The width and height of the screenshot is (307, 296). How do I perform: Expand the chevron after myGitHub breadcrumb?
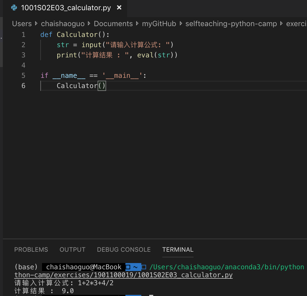[180, 24]
